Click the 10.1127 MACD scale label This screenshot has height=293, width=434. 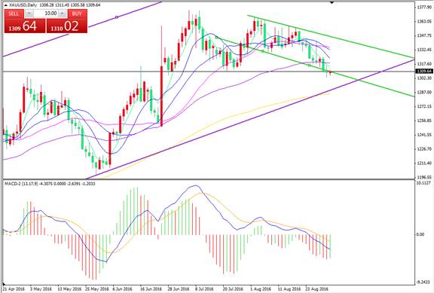pyautogui.click(x=423, y=183)
